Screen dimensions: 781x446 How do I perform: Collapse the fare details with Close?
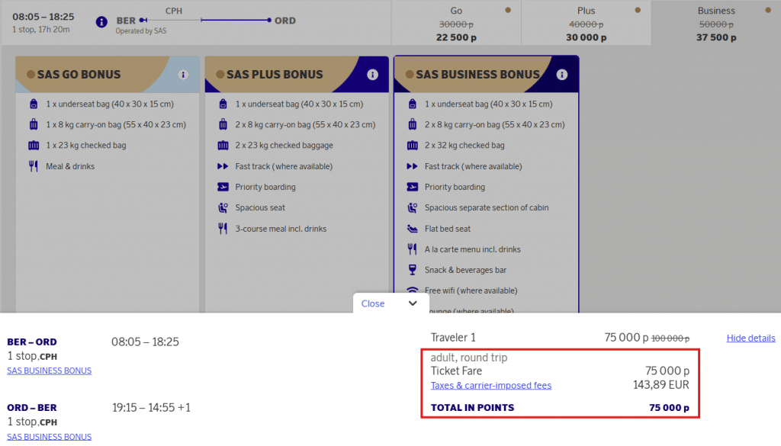pyautogui.click(x=373, y=303)
